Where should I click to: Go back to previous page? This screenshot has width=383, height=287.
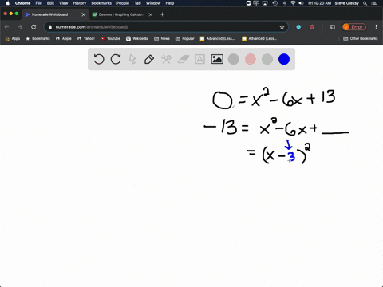coord(7,27)
